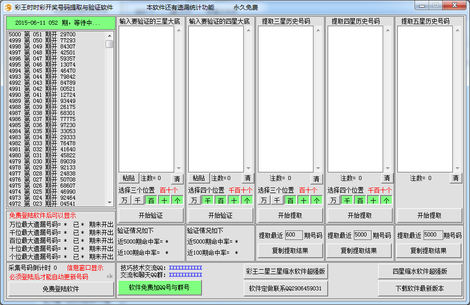Clear the three-star verify input with 清

point(177,178)
